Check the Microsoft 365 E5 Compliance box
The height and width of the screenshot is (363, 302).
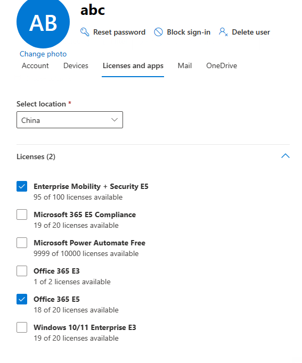click(x=22, y=214)
